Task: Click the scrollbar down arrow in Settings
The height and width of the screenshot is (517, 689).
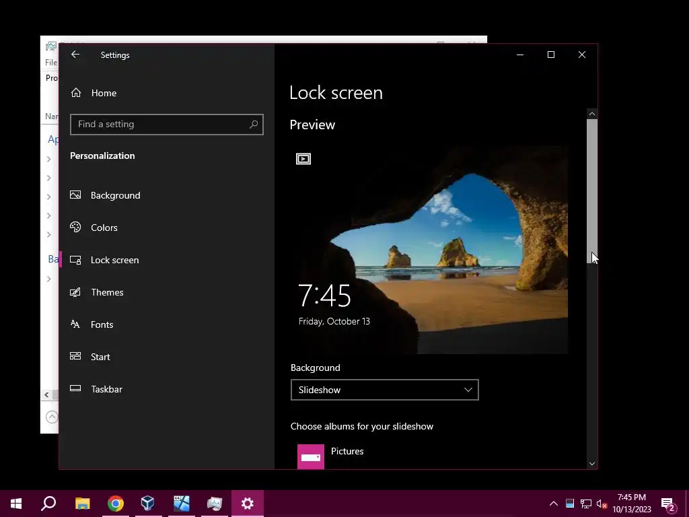Action: [592, 464]
